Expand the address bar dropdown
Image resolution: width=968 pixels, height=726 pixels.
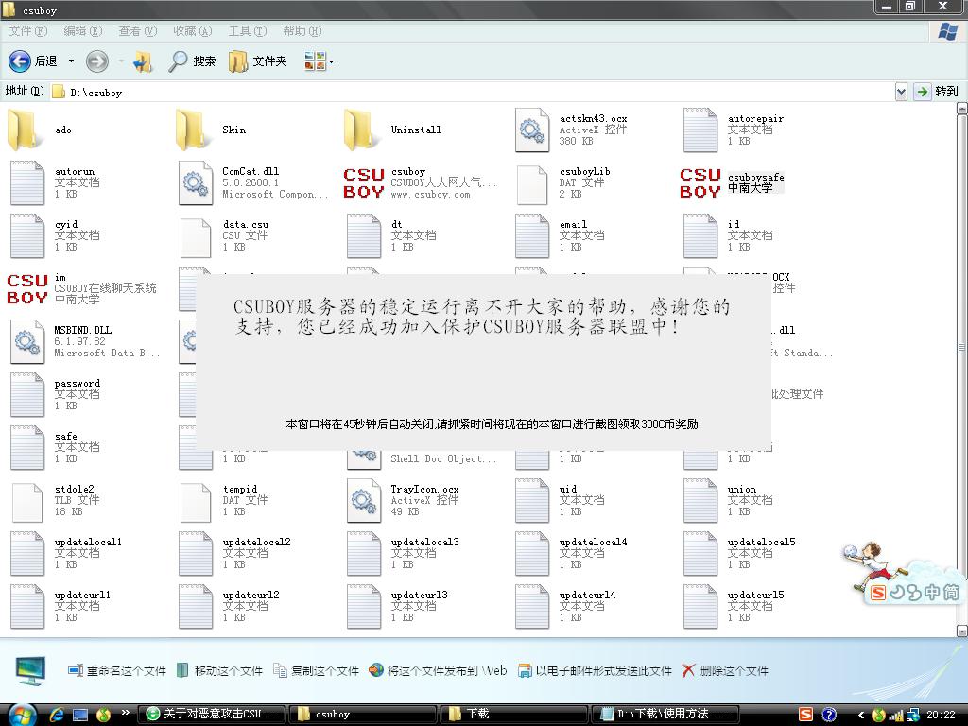(x=901, y=92)
